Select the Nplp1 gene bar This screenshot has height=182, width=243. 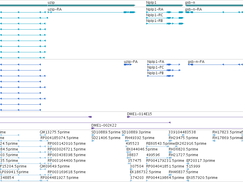tap(165, 5)
